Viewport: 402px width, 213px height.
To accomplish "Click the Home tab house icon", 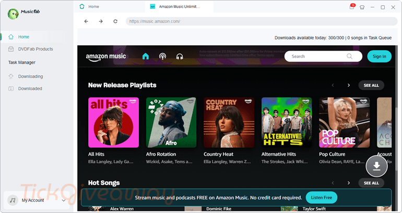I will point(82,6).
